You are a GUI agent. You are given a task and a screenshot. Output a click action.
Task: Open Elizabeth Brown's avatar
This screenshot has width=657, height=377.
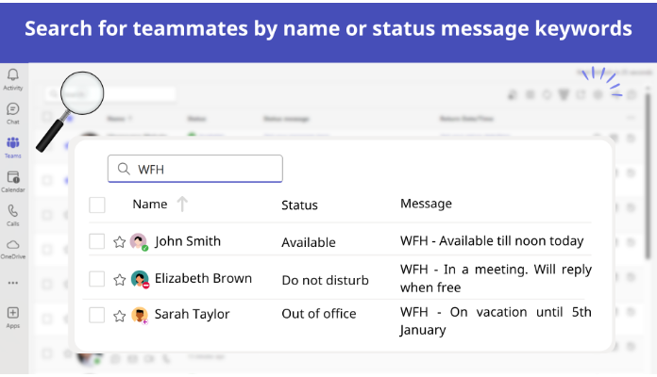140,279
